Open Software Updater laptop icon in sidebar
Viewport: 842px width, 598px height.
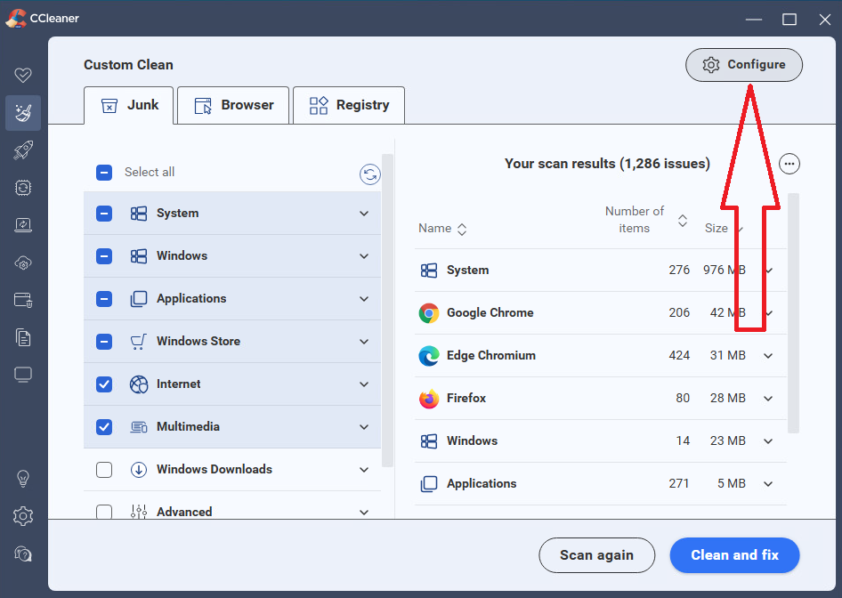(23, 225)
